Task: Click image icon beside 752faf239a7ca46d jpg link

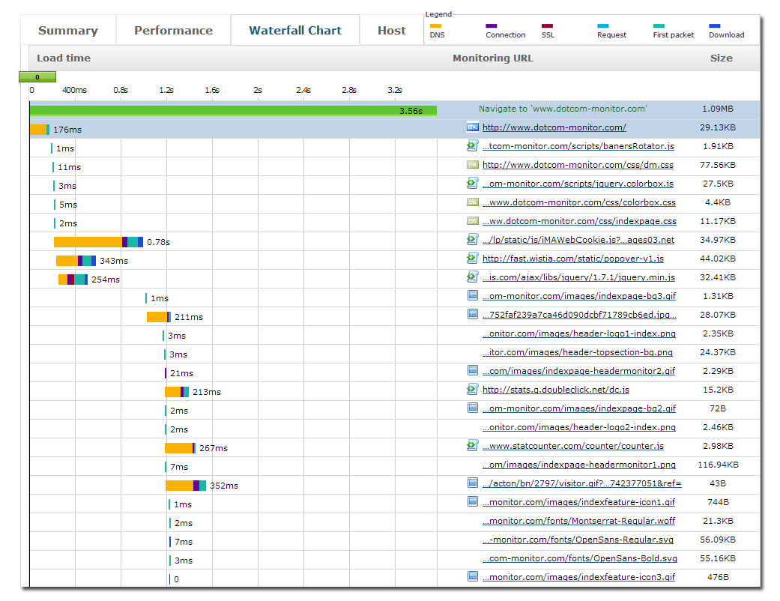Action: click(x=473, y=314)
